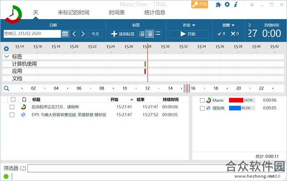Check the 应用程序正在打开 row checkbox
This screenshot has height=181, width=287.
[x=12, y=107]
